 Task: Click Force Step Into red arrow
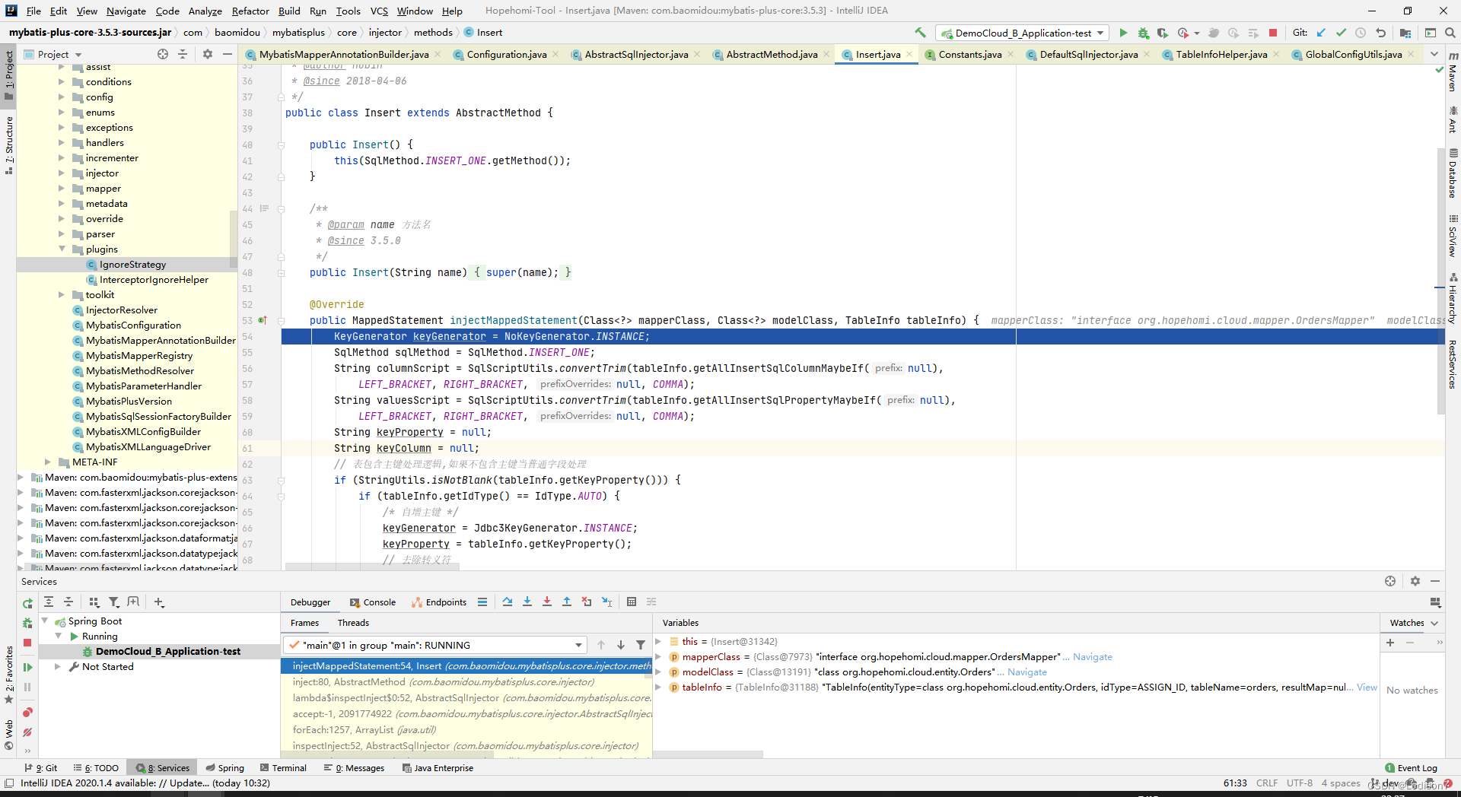click(x=547, y=602)
